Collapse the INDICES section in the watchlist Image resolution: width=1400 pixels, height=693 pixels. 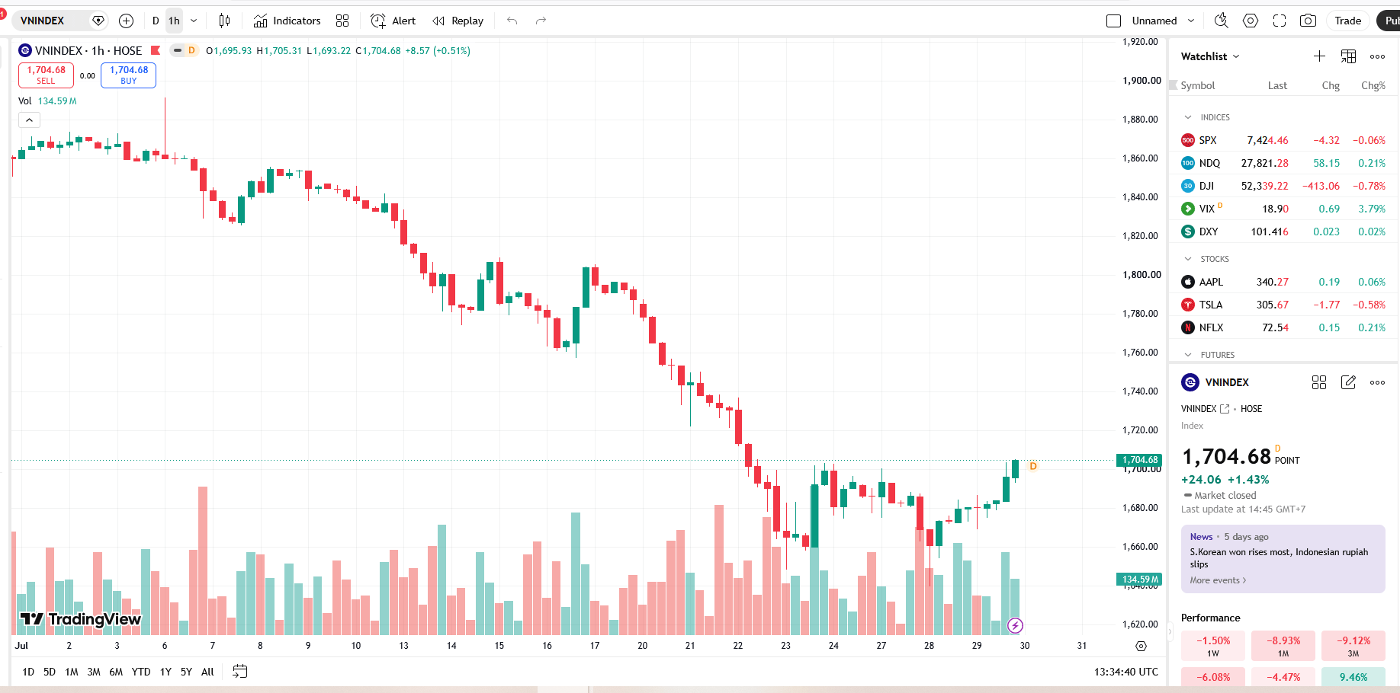1188,117
